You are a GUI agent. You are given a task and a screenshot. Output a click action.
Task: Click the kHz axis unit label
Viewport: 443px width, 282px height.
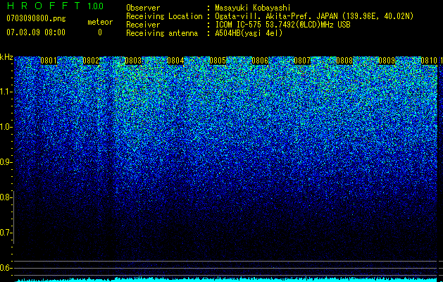tap(6, 57)
